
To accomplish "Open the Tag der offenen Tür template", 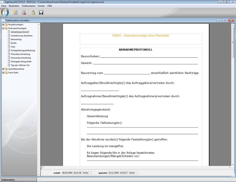I will click(x=20, y=65).
